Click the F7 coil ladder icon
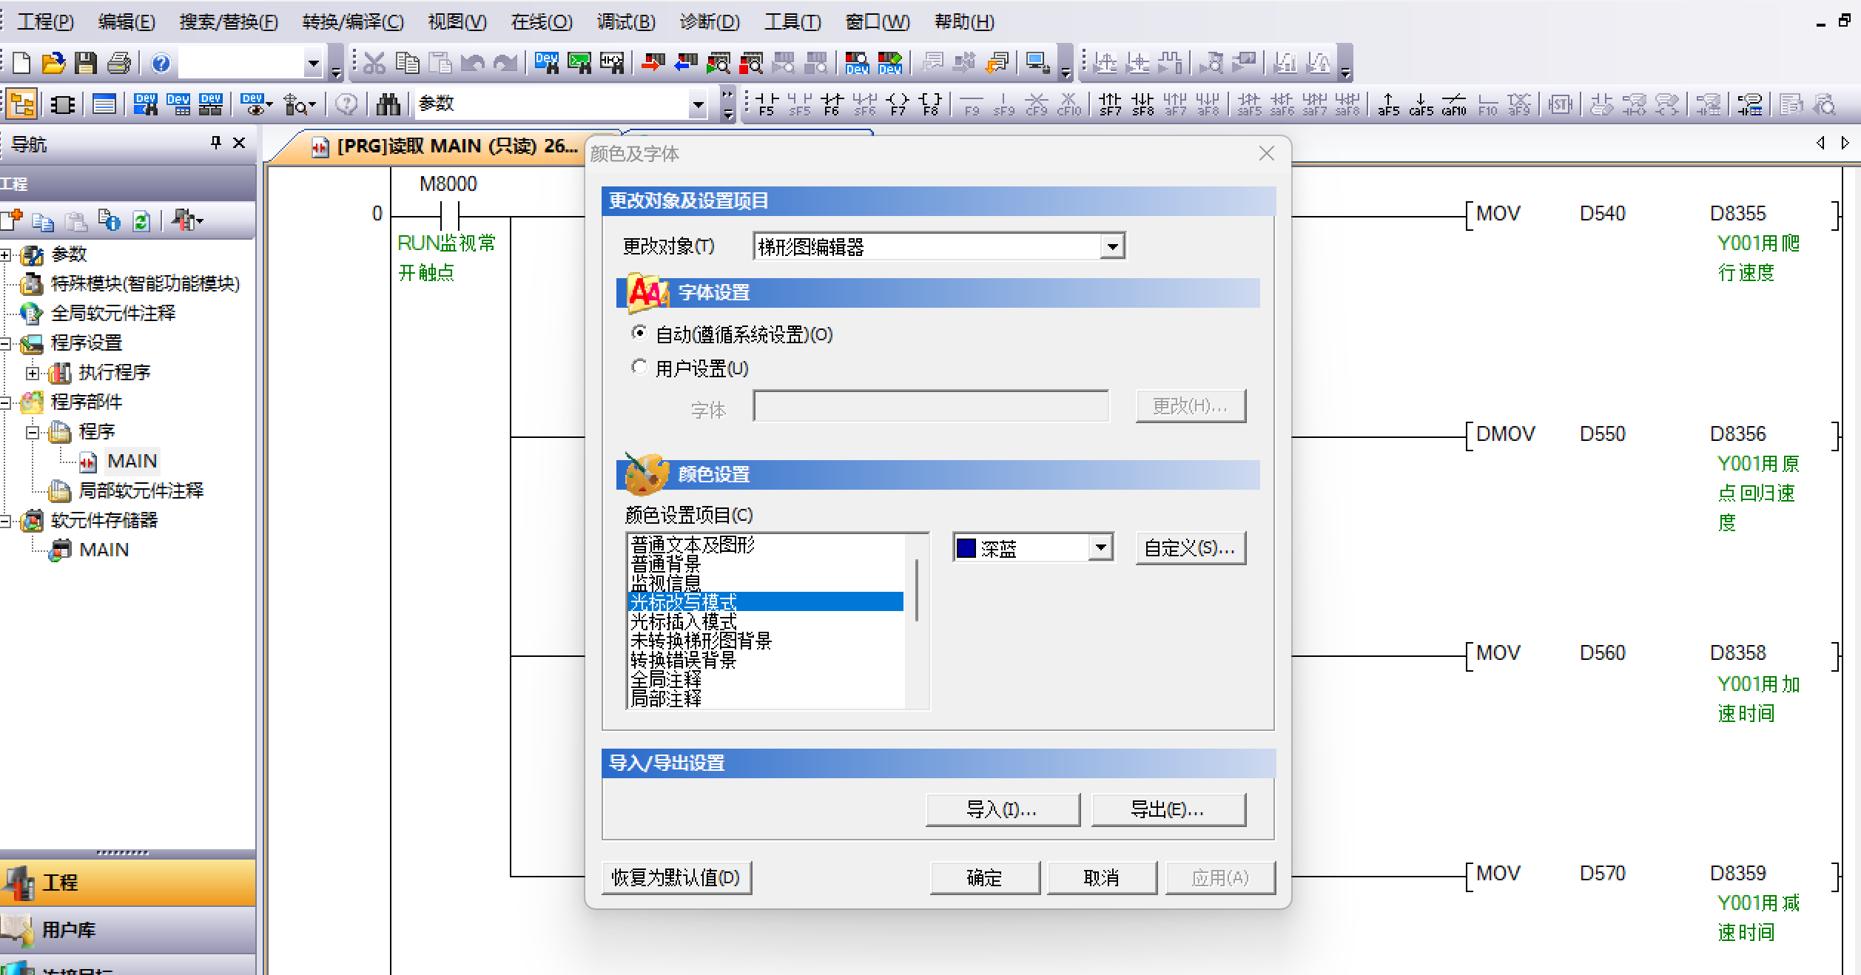 tap(898, 104)
